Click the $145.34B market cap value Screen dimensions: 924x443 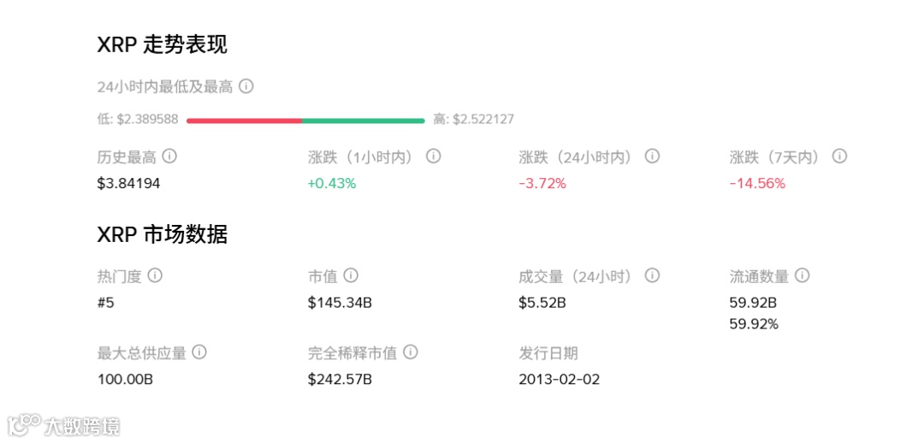point(341,302)
